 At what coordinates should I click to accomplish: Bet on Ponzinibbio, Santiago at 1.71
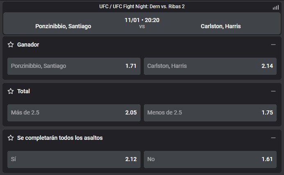(x=74, y=66)
